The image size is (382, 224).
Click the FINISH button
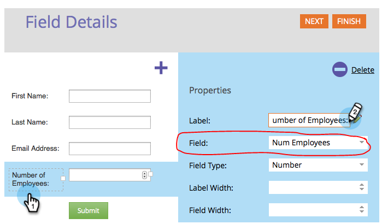[349, 21]
